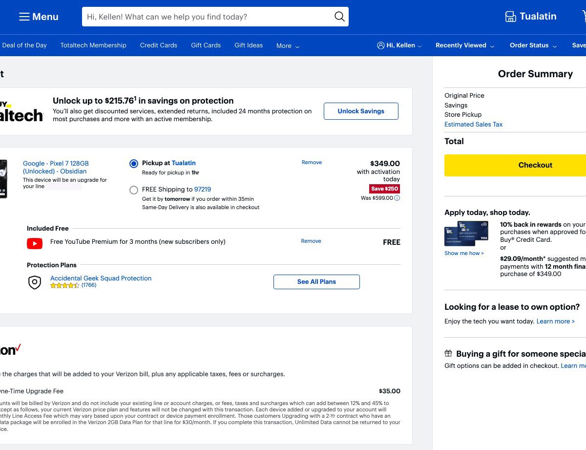
Task: Click the gift box icon
Action: point(448,353)
